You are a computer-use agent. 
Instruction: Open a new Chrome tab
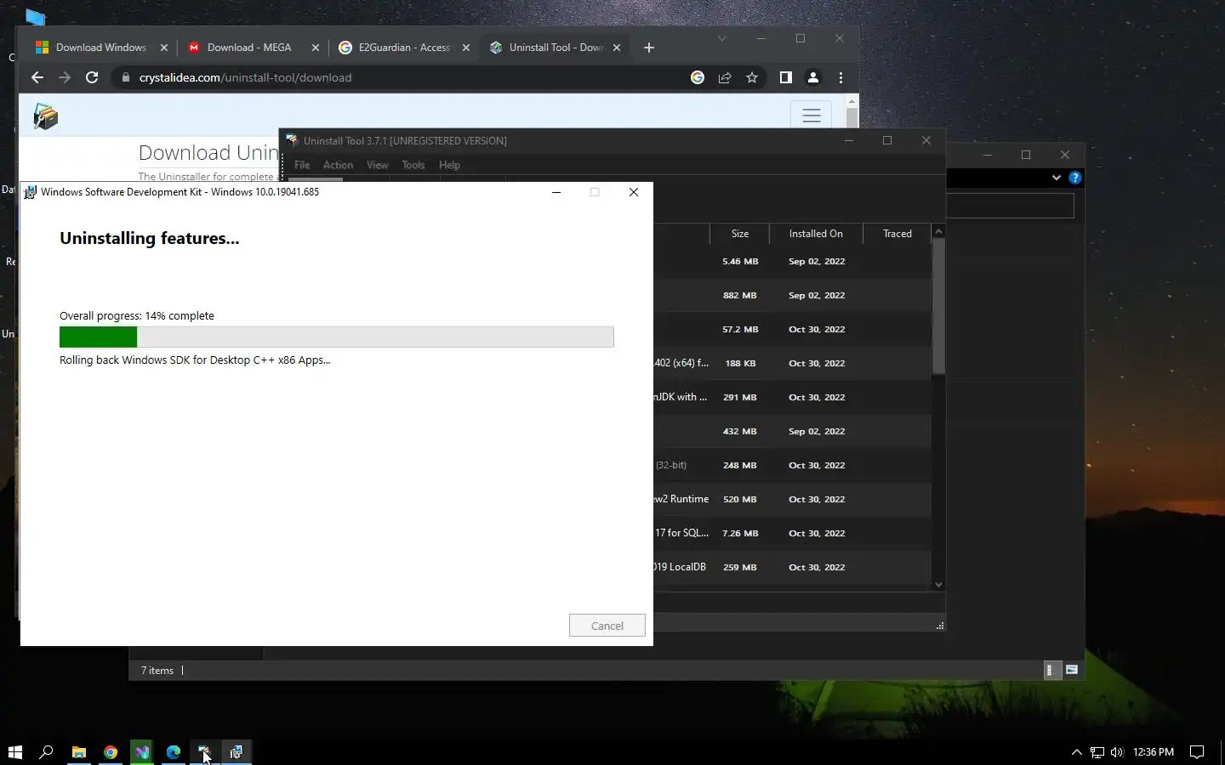649,48
